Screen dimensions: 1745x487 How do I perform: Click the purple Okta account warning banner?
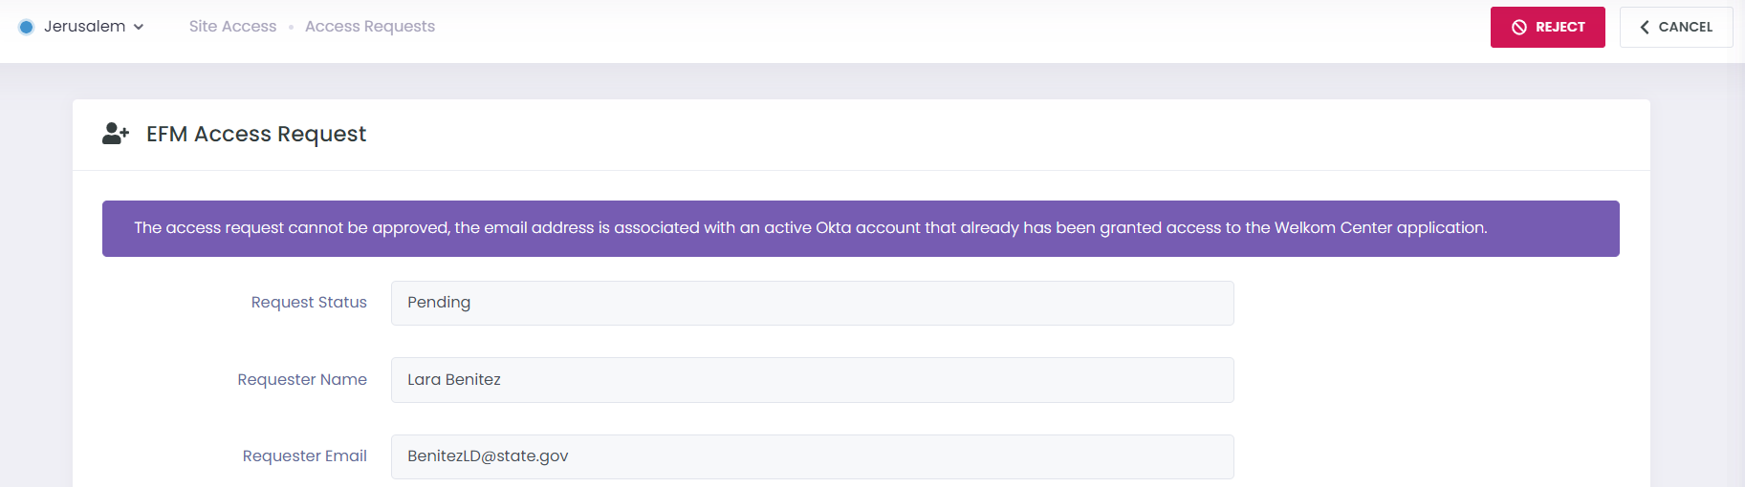861,228
